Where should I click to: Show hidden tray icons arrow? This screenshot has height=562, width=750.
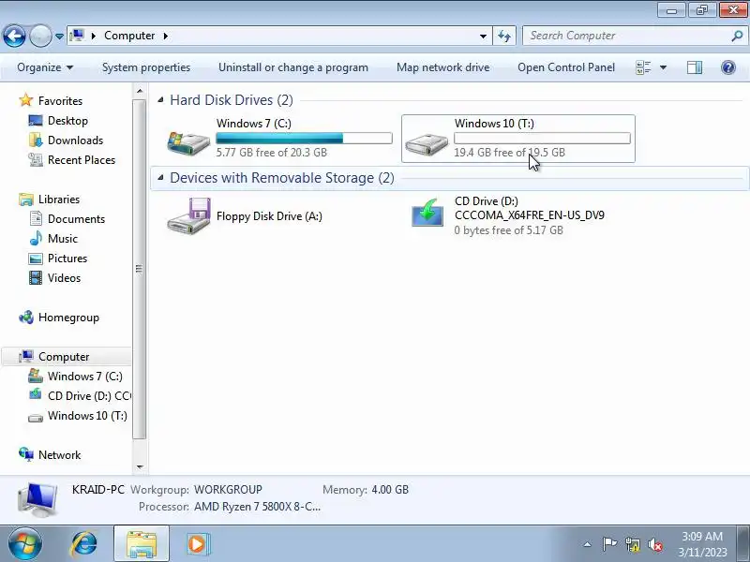coord(587,544)
